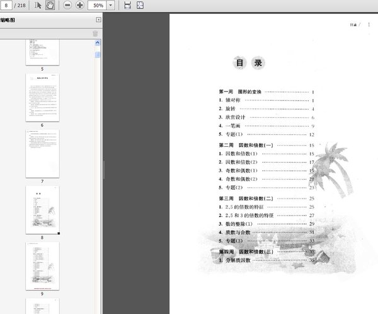This screenshot has height=314, width=378.
Task: Click the 50% zoom value field
Action: pos(97,5)
